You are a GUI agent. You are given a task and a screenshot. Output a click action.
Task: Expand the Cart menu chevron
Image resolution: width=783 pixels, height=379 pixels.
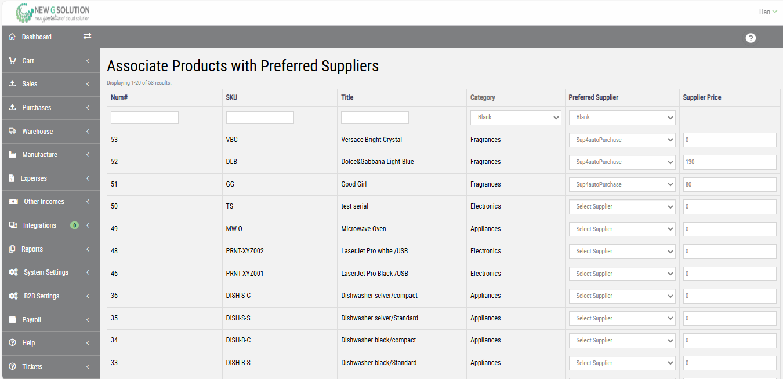[x=88, y=60]
